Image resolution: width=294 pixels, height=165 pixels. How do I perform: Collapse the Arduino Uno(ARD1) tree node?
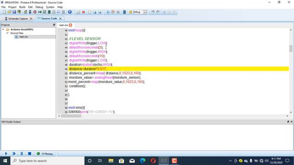pos(3,29)
